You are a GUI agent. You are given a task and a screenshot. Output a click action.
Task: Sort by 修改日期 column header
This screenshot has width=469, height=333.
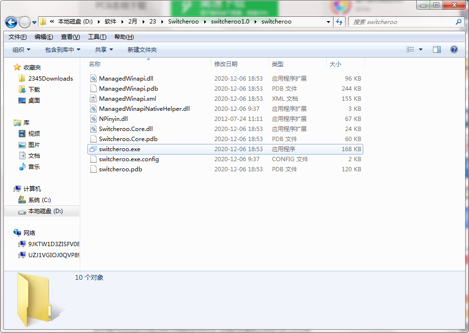225,64
